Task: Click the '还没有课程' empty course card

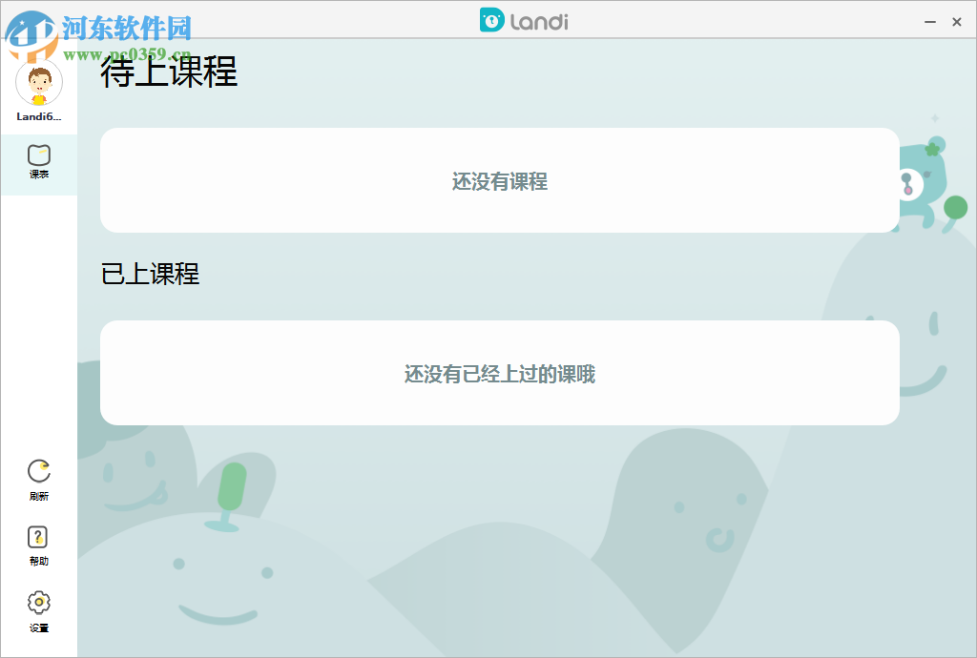Action: tap(498, 180)
